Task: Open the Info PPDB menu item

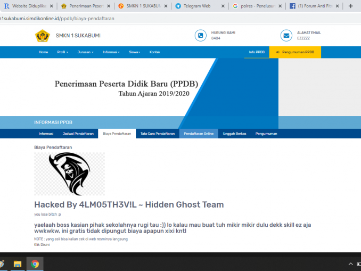Action: point(257,52)
